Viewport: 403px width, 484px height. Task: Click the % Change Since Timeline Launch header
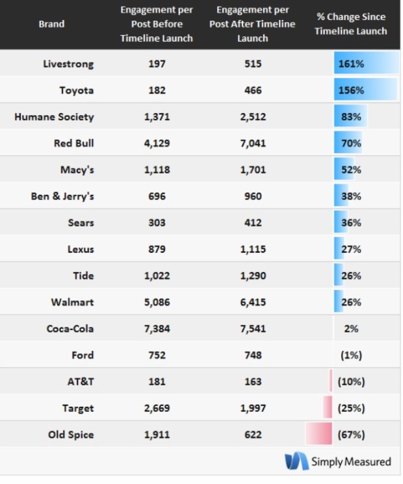coord(350,24)
